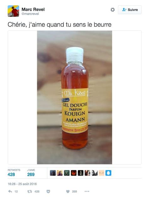
Task: Click the green creature liker avatar
Action: pos(67,173)
